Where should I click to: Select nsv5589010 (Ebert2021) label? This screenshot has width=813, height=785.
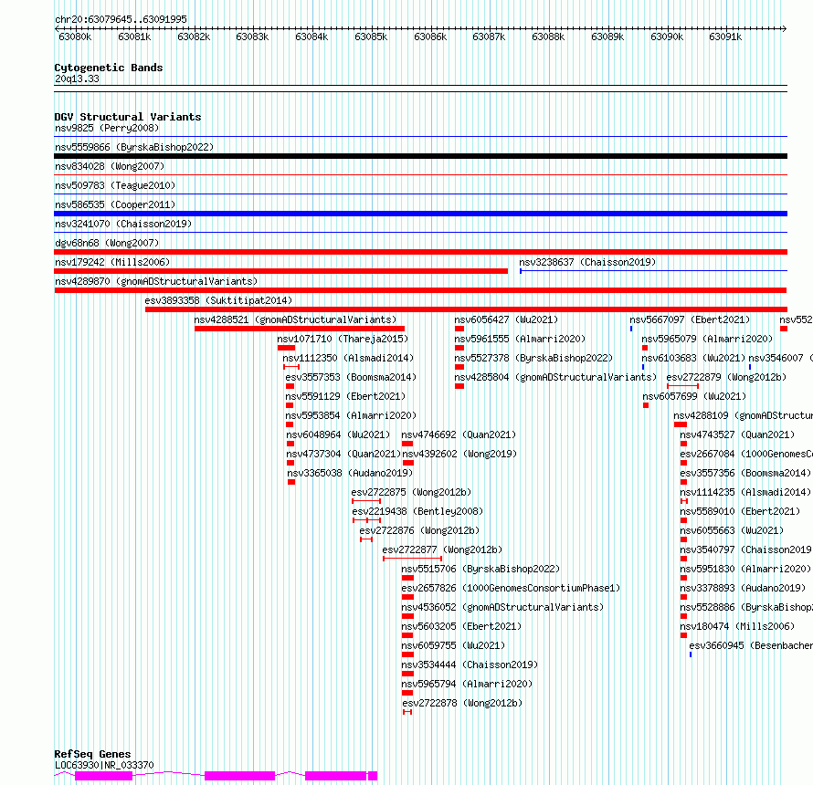[740, 511]
